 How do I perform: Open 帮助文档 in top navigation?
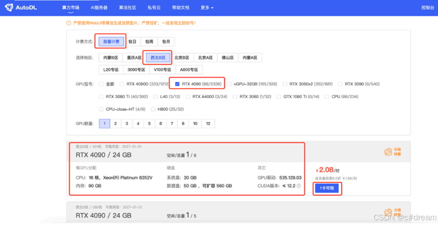pos(181,8)
